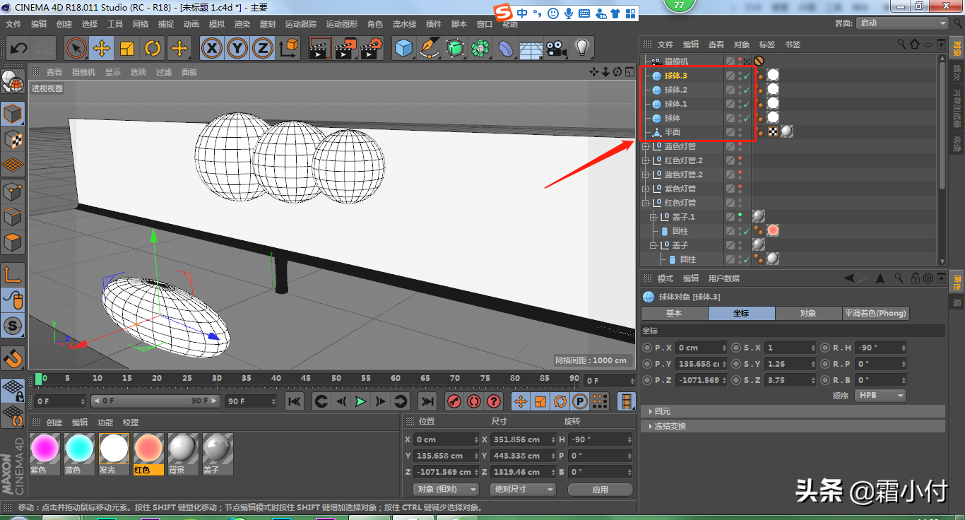The width and height of the screenshot is (965, 520).
Task: Click the P.X value field
Action: click(701, 348)
